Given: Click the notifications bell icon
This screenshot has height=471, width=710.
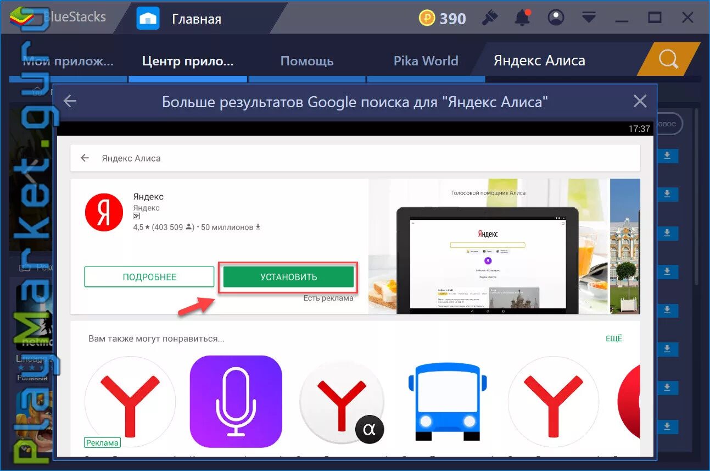Looking at the screenshot, I should tap(522, 18).
